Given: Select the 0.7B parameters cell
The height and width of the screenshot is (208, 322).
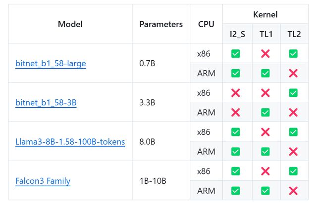Looking at the screenshot, I should [x=161, y=63].
